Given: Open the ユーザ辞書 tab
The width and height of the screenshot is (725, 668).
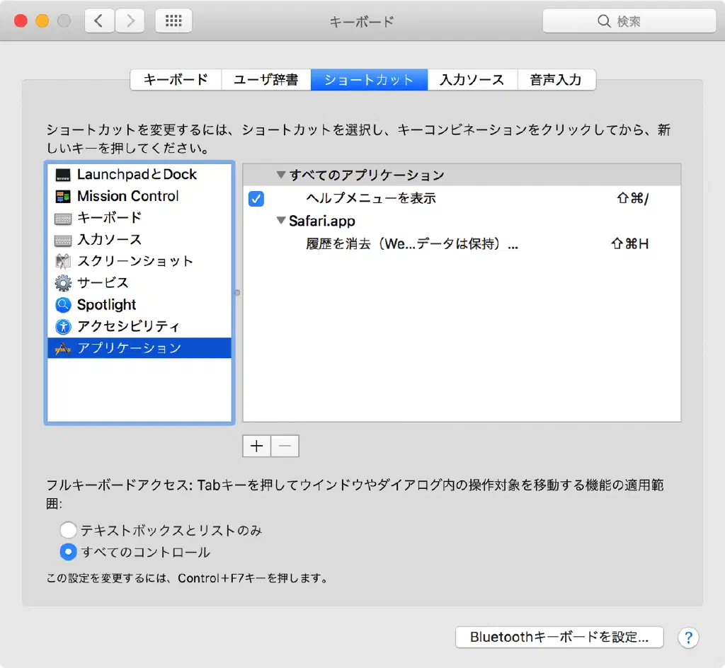Looking at the screenshot, I should [x=266, y=80].
